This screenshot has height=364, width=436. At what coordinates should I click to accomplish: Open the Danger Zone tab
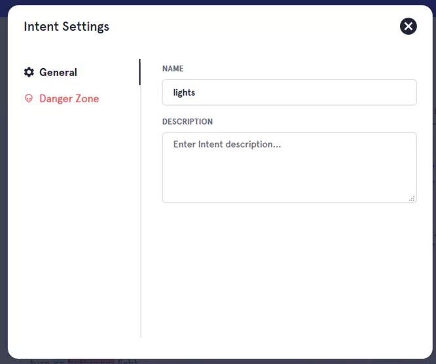coord(69,98)
